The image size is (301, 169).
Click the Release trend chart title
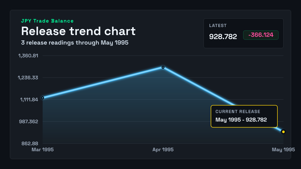coord(78,31)
